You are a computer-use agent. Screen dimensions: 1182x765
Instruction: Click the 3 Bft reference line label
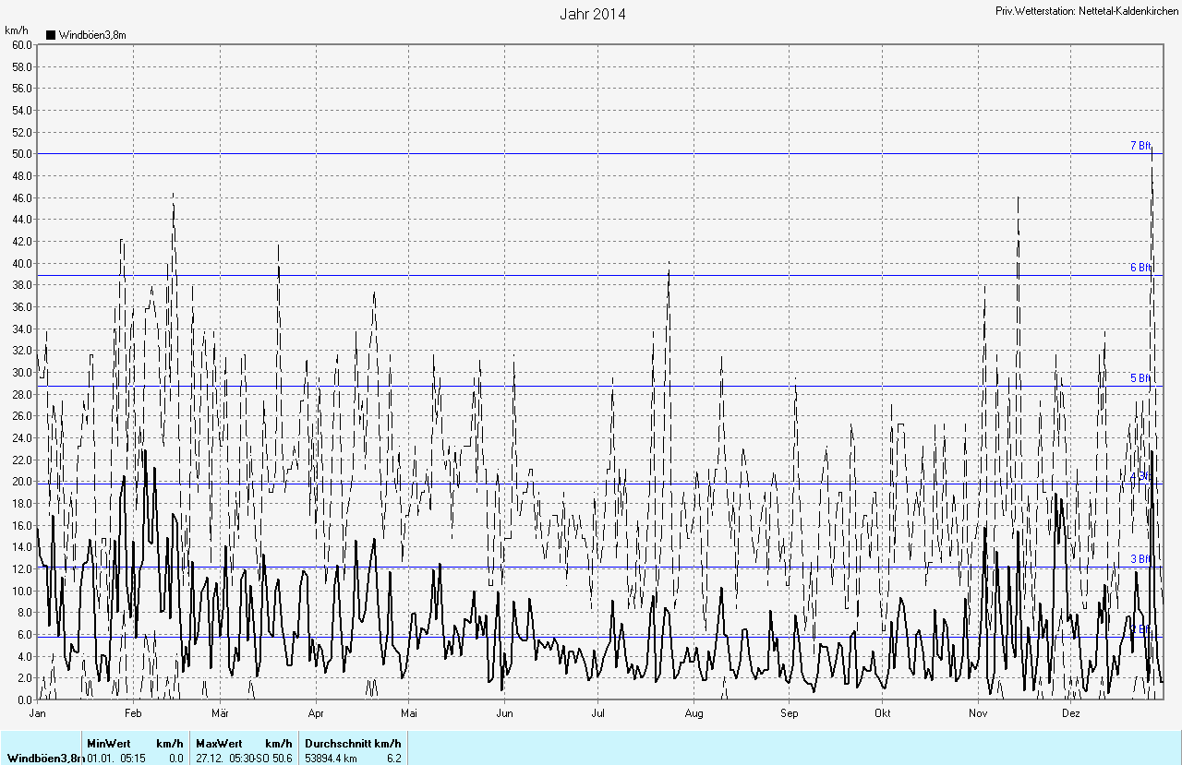click(1140, 559)
